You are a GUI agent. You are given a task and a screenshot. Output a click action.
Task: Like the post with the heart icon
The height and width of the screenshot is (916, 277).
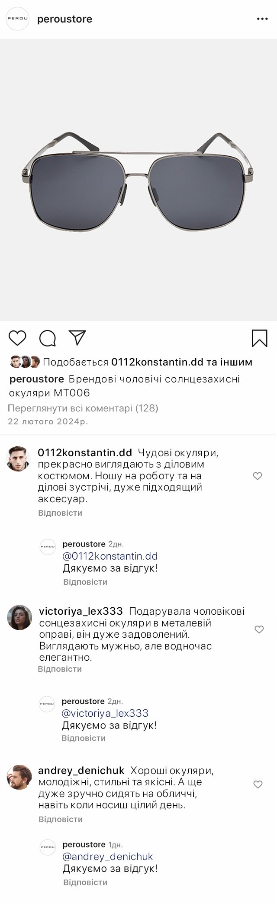pos(17,338)
